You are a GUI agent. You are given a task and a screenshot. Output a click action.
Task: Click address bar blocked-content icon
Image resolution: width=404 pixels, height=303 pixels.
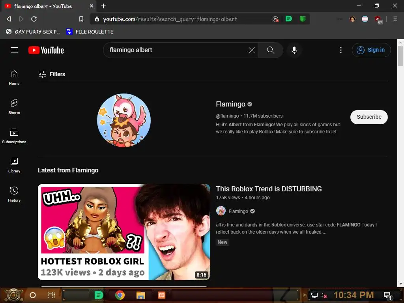[275, 19]
